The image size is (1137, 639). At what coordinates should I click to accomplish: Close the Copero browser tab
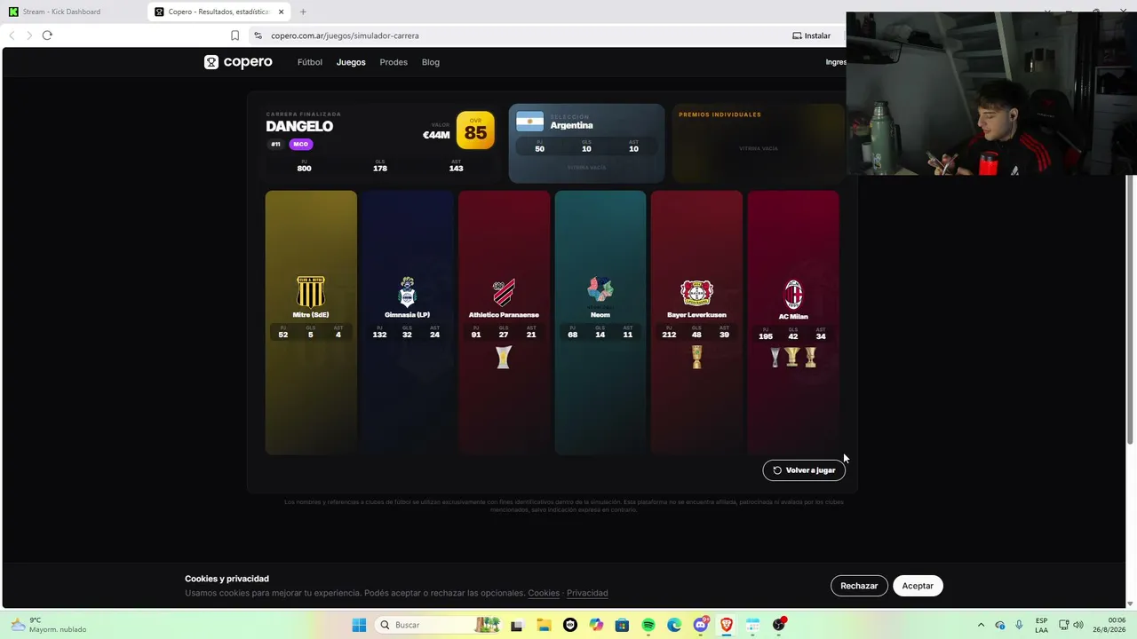pos(281,12)
